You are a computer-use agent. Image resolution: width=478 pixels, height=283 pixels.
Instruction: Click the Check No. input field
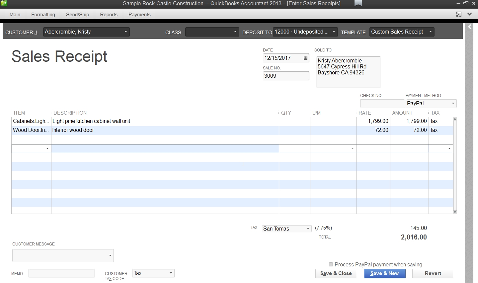tap(382, 104)
